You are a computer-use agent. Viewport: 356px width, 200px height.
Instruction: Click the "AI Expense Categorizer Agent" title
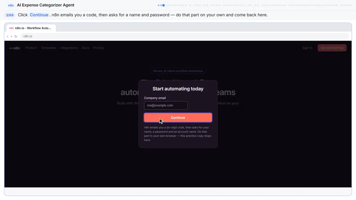tap(46, 5)
